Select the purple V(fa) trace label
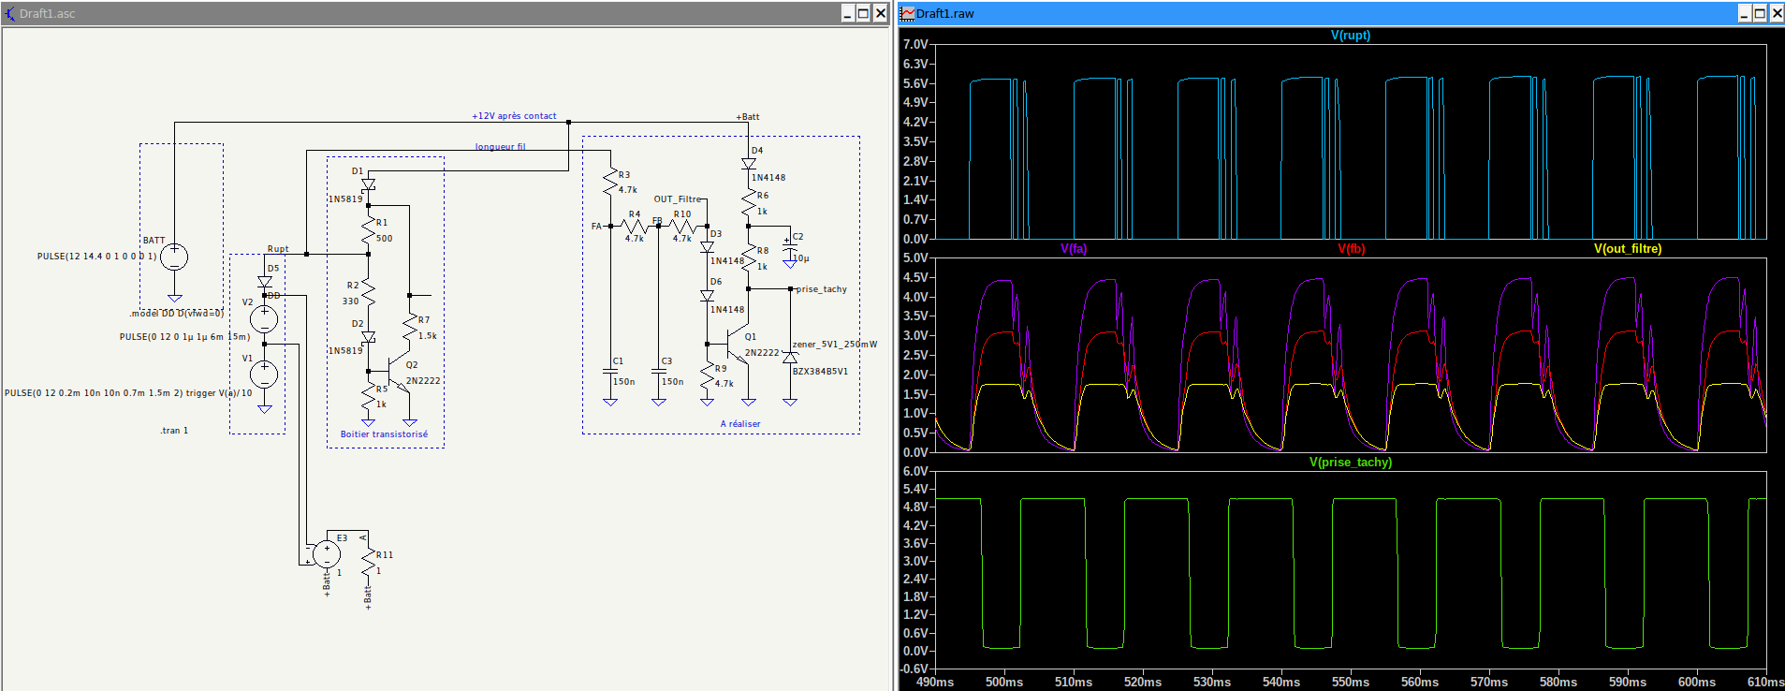 pos(1073,249)
